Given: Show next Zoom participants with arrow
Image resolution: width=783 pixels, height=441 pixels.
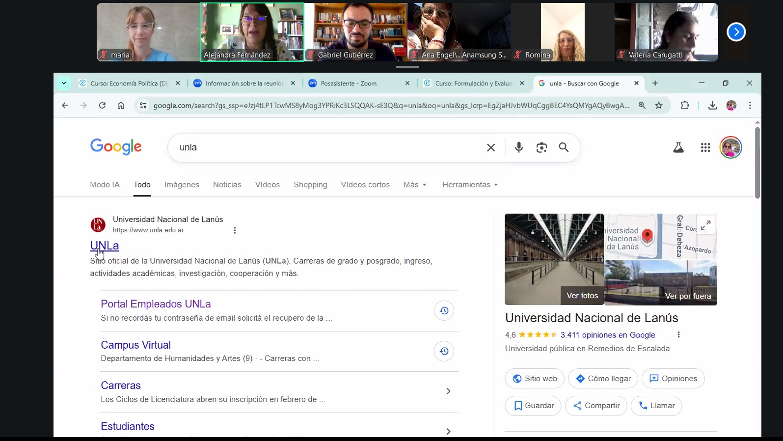Looking at the screenshot, I should pyautogui.click(x=736, y=32).
